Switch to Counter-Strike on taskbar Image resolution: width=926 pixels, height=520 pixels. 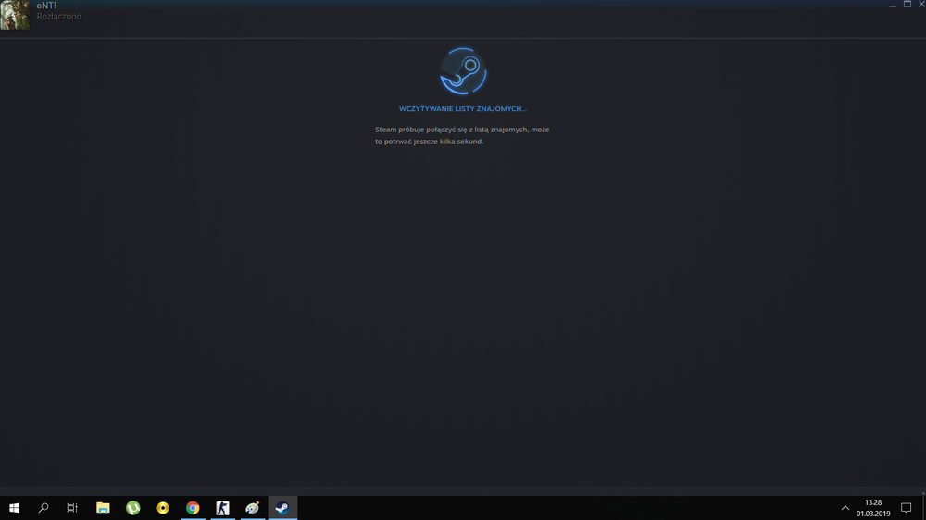click(x=222, y=508)
